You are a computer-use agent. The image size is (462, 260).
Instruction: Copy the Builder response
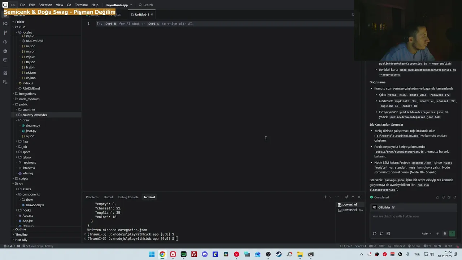point(449,197)
